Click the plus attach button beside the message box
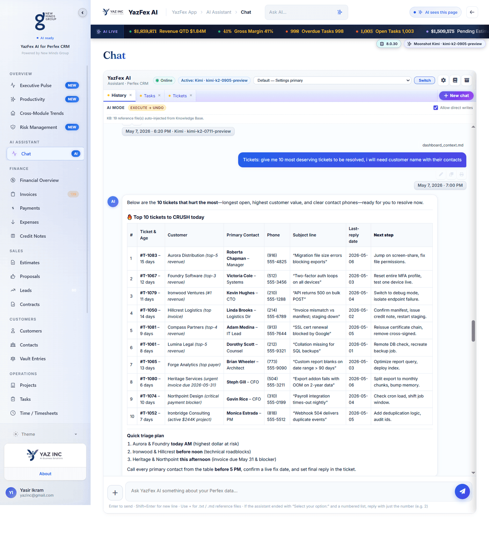 [115, 493]
